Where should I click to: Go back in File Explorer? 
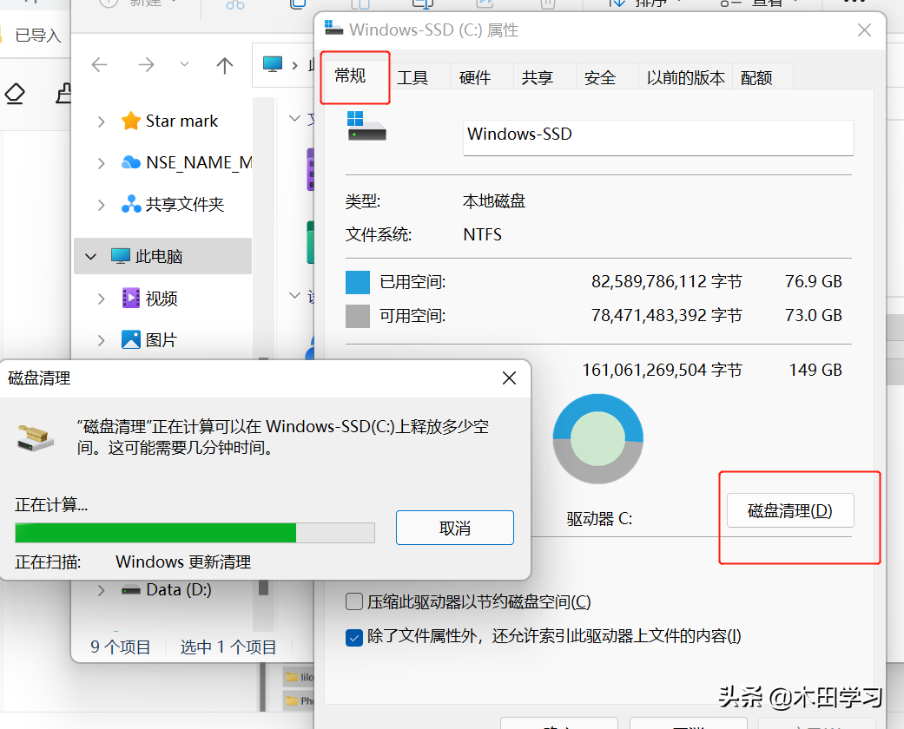100,64
